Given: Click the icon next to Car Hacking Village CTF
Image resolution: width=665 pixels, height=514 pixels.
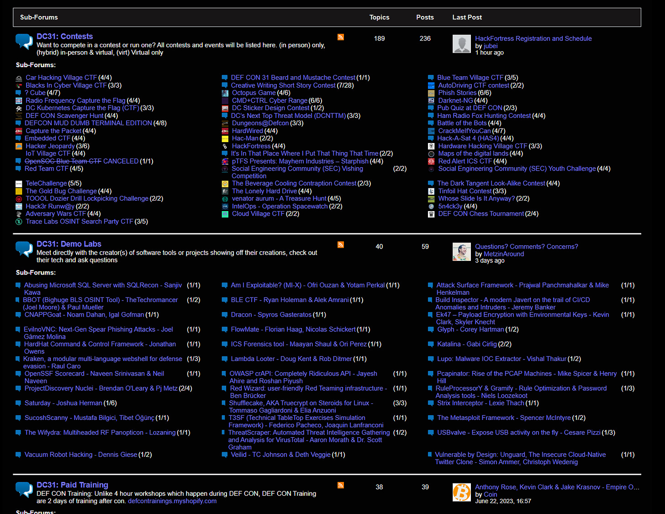Looking at the screenshot, I should [x=19, y=78].
